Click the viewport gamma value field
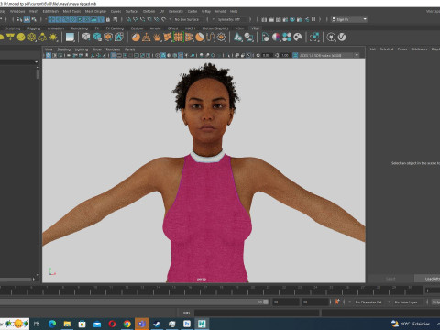Screen dimensions: 440x330 coord(285,55)
